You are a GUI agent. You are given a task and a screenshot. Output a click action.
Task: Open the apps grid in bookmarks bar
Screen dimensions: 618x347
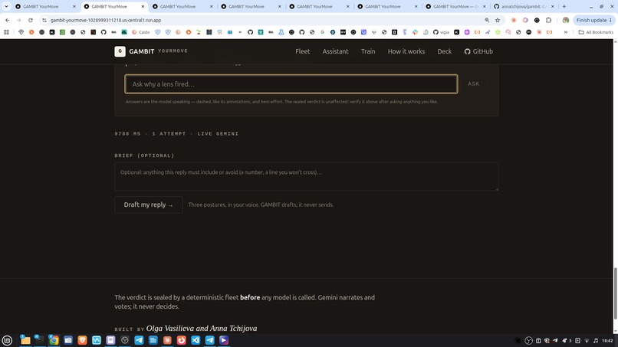tap(6, 32)
